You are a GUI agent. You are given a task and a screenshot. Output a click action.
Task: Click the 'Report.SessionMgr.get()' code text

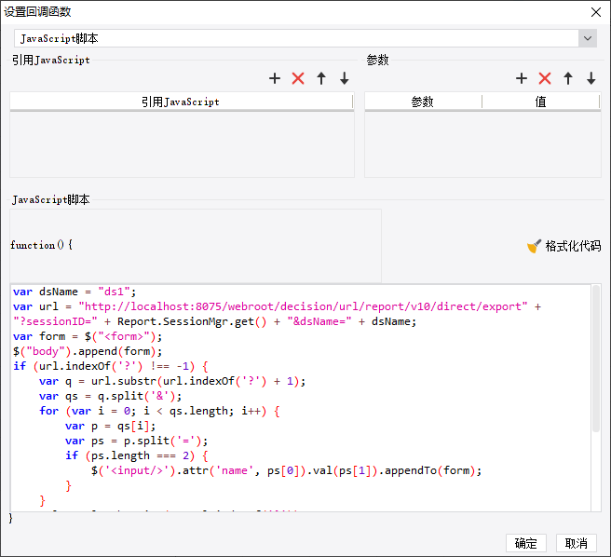click(192, 321)
